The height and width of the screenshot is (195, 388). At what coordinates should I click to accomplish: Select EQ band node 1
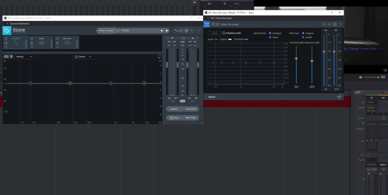pyautogui.click(x=30, y=84)
